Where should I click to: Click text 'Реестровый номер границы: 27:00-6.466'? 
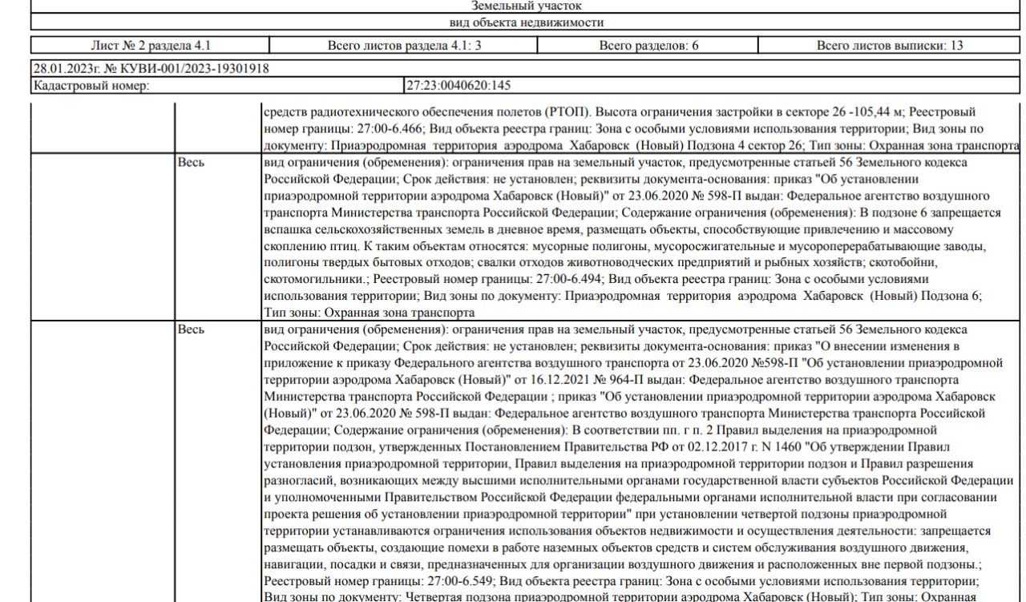click(x=343, y=129)
